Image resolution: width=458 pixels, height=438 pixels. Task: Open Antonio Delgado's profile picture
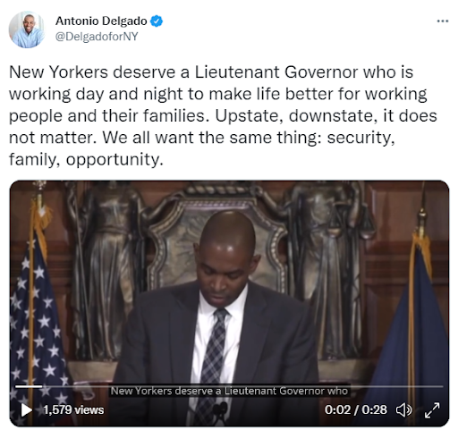[27, 29]
